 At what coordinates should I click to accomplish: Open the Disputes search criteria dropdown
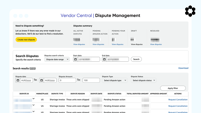coord(57,59)
